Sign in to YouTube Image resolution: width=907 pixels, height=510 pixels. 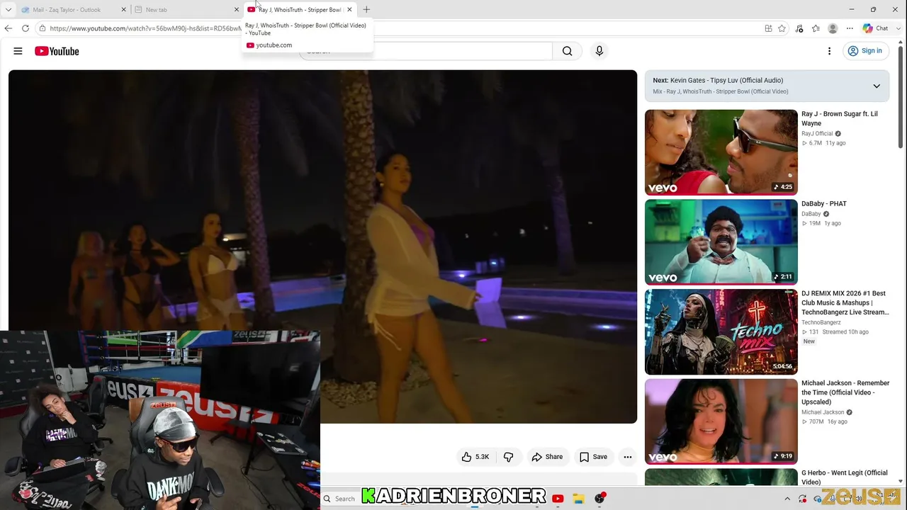pos(865,51)
